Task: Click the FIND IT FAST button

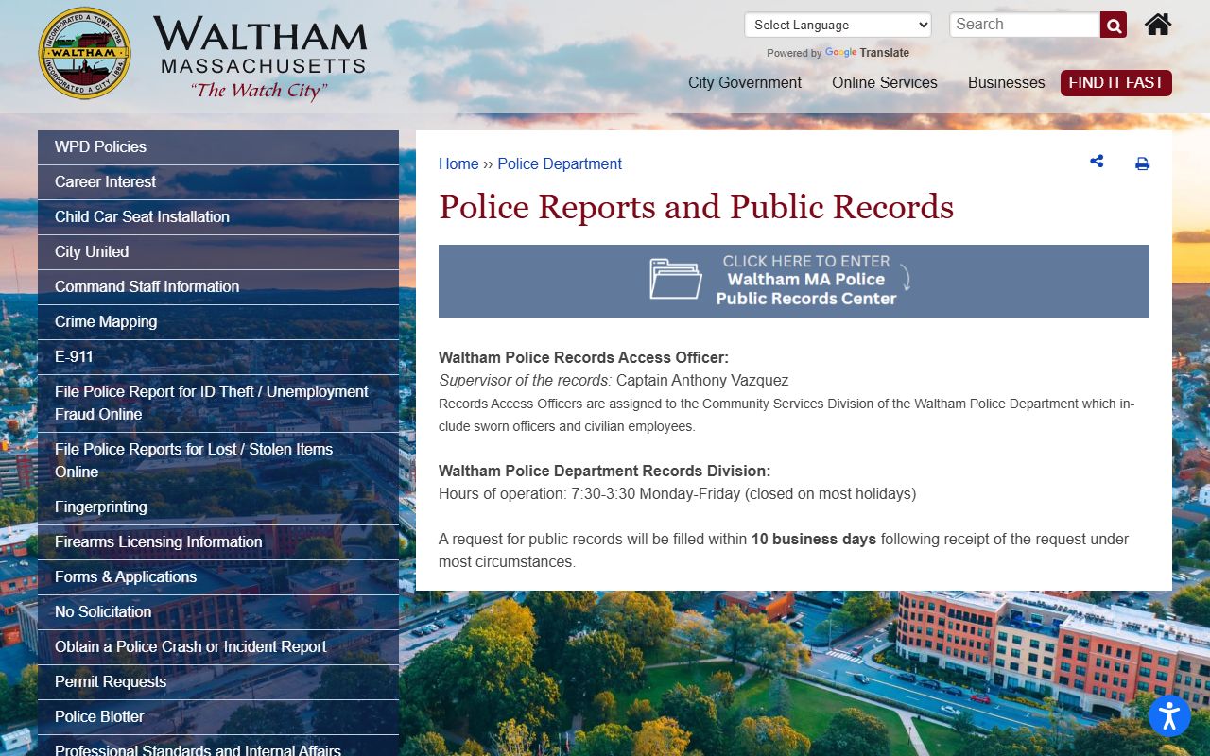Action: (x=1116, y=83)
